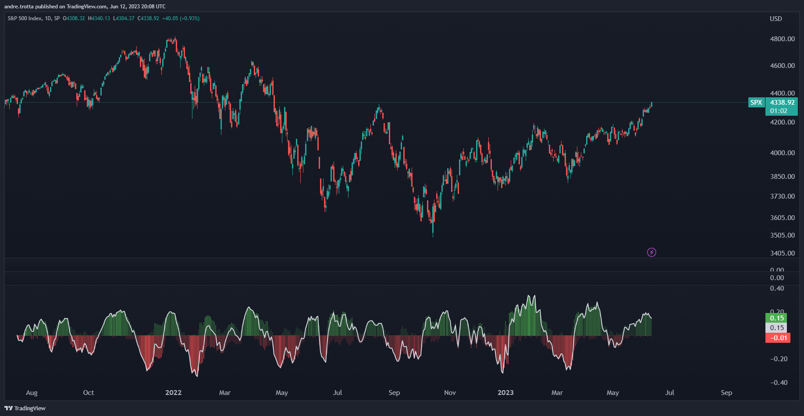Screen dimensions: 804x416
Task: Click the Nov label on time axis
Action: coord(450,392)
